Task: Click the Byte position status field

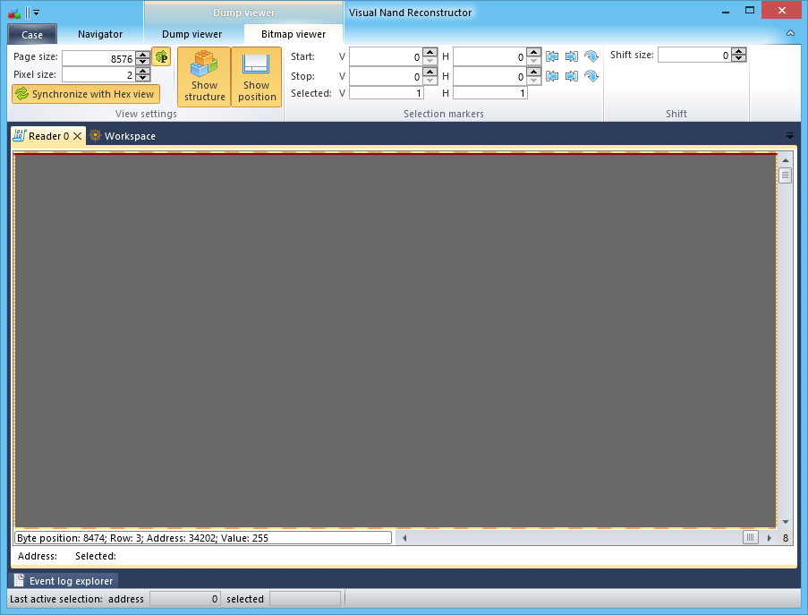Action: [x=203, y=538]
